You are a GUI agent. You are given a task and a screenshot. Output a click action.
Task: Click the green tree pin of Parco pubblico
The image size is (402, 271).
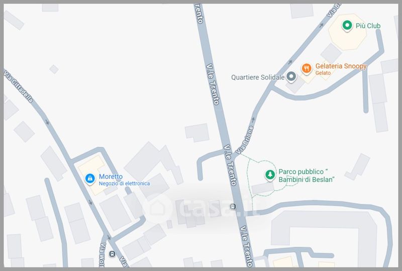point(270,175)
